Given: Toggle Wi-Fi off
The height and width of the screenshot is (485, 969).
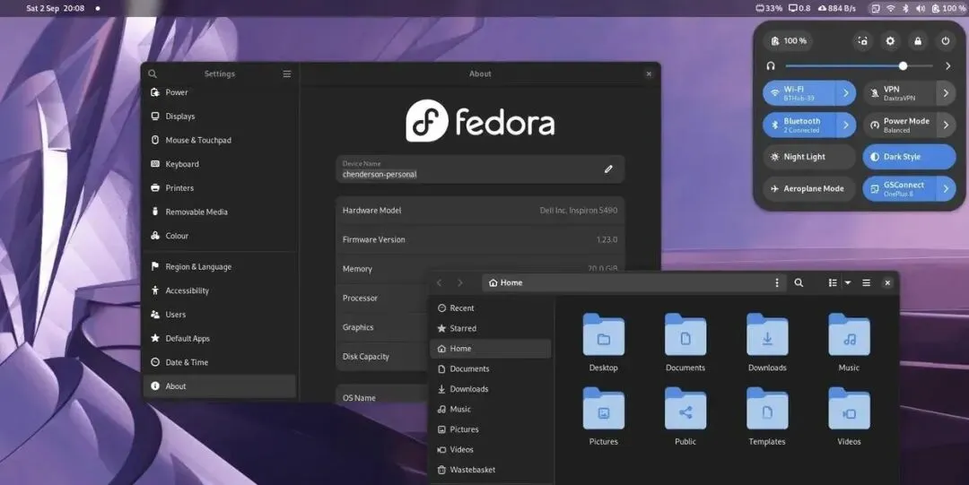Looking at the screenshot, I should point(799,93).
